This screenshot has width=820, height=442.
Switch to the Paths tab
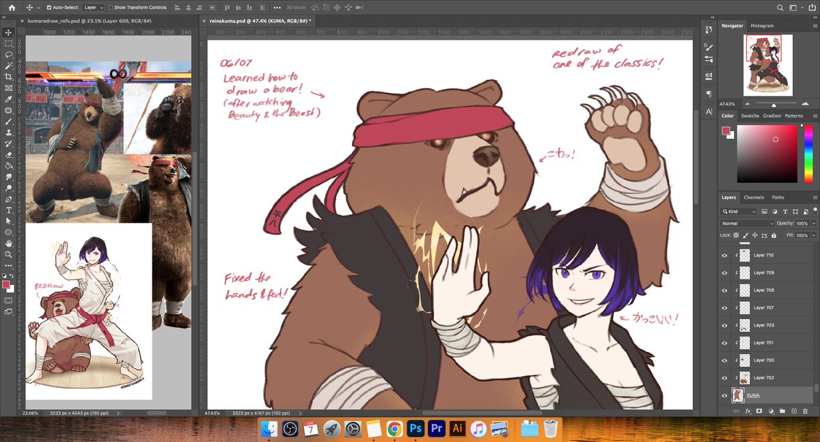pyautogui.click(x=778, y=197)
